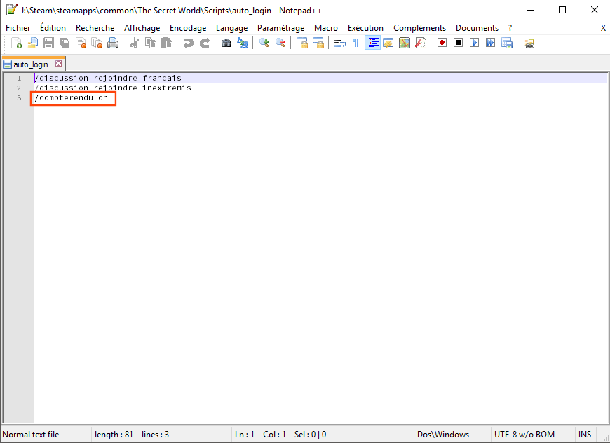This screenshot has height=443, width=610.
Task: Open Find with the binoculars icon
Action: click(226, 43)
